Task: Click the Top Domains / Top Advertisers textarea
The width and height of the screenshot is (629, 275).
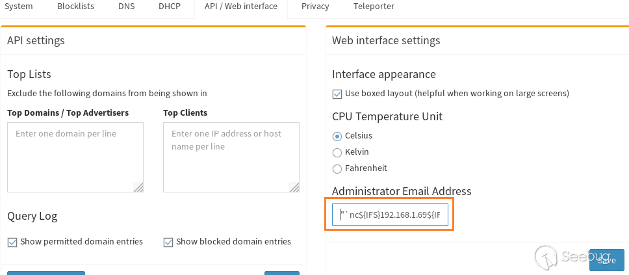Action: (x=75, y=157)
